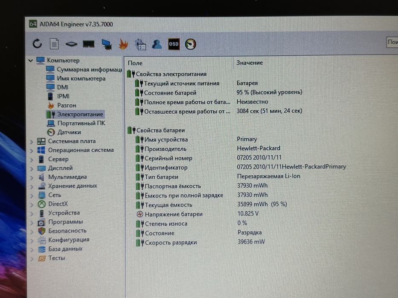Open the Report toolbar icon
This screenshot has width=398, height=298.
[54, 44]
